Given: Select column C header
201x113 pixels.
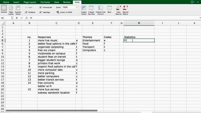Looking at the screenshot, I should [57, 23].
